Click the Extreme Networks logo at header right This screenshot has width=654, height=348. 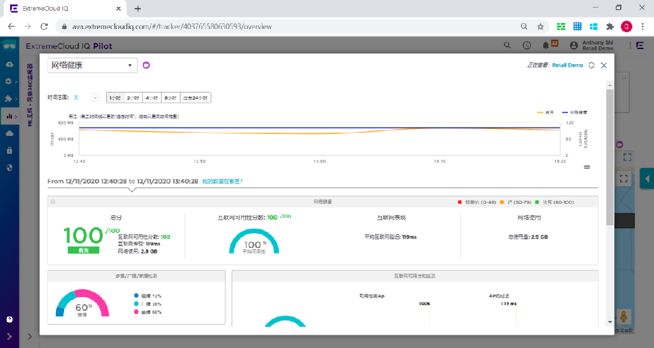(x=640, y=45)
